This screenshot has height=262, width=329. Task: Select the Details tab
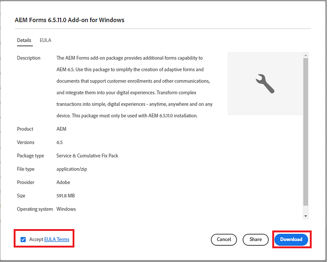pos(24,40)
